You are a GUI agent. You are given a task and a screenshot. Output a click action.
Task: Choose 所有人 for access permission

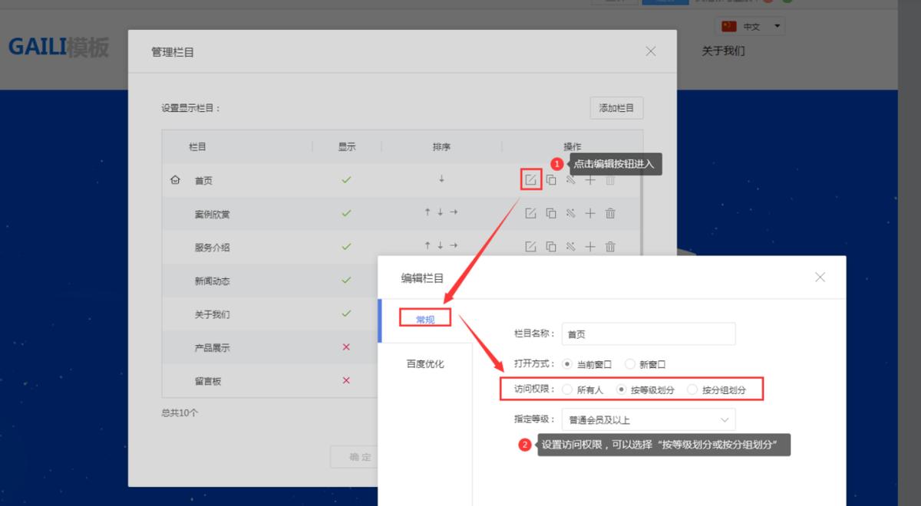tap(566, 389)
